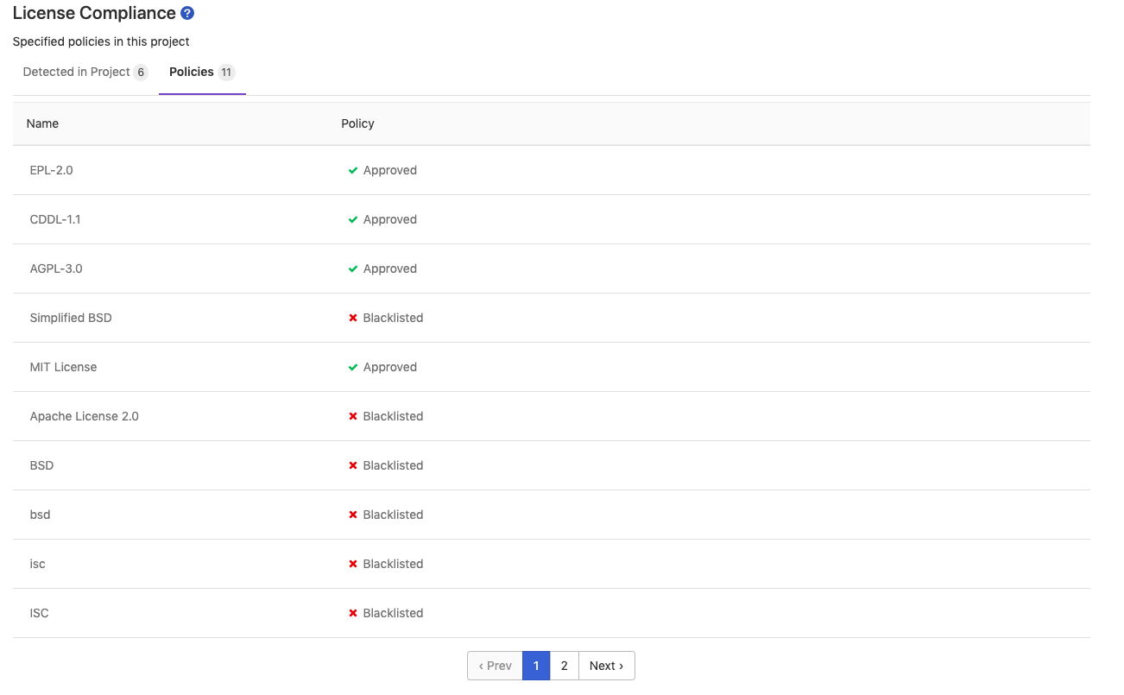This screenshot has height=695, width=1124.
Task: Click the Prev pagination button
Action: 494,666
